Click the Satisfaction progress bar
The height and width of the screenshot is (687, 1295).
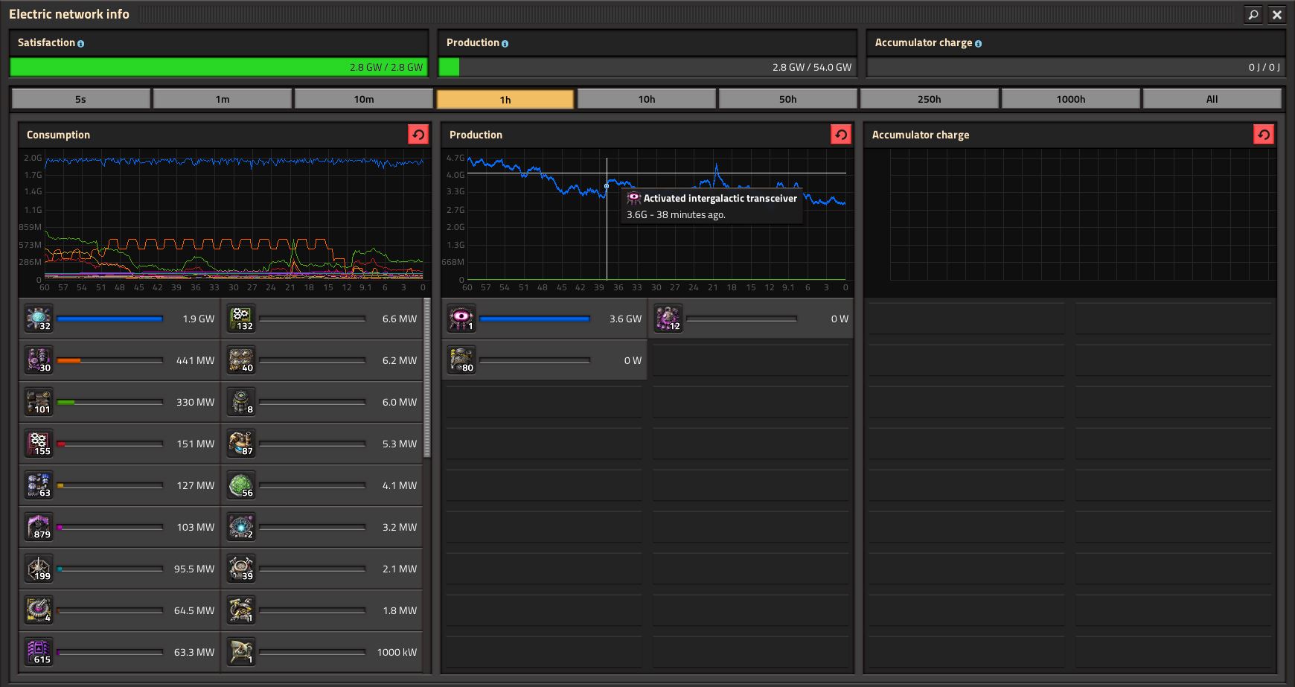click(x=219, y=67)
